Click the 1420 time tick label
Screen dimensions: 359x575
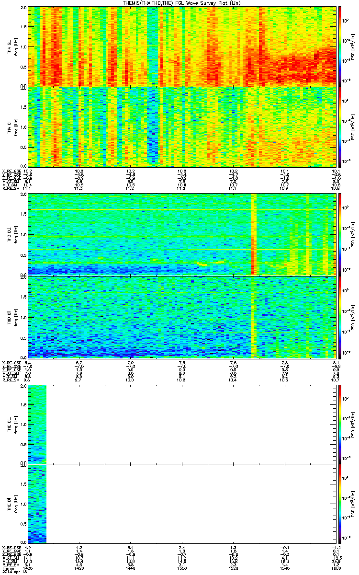click(79, 569)
